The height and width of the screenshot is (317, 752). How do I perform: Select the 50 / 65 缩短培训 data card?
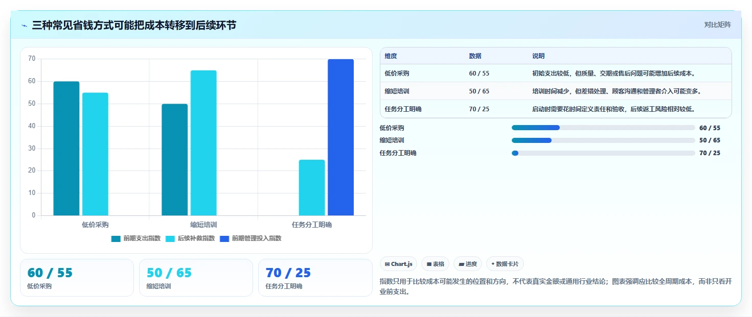tap(196, 278)
